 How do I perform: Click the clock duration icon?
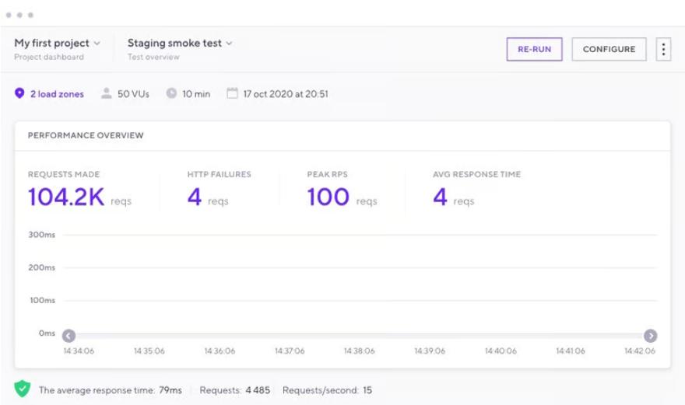(x=171, y=93)
